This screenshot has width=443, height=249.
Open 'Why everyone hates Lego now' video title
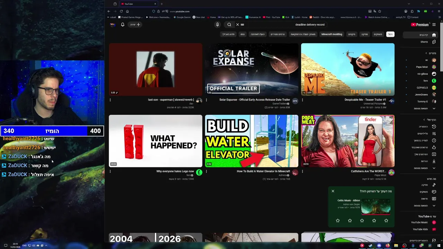pos(175,171)
